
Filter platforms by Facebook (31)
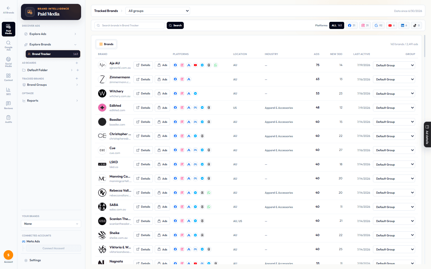(x=352, y=25)
